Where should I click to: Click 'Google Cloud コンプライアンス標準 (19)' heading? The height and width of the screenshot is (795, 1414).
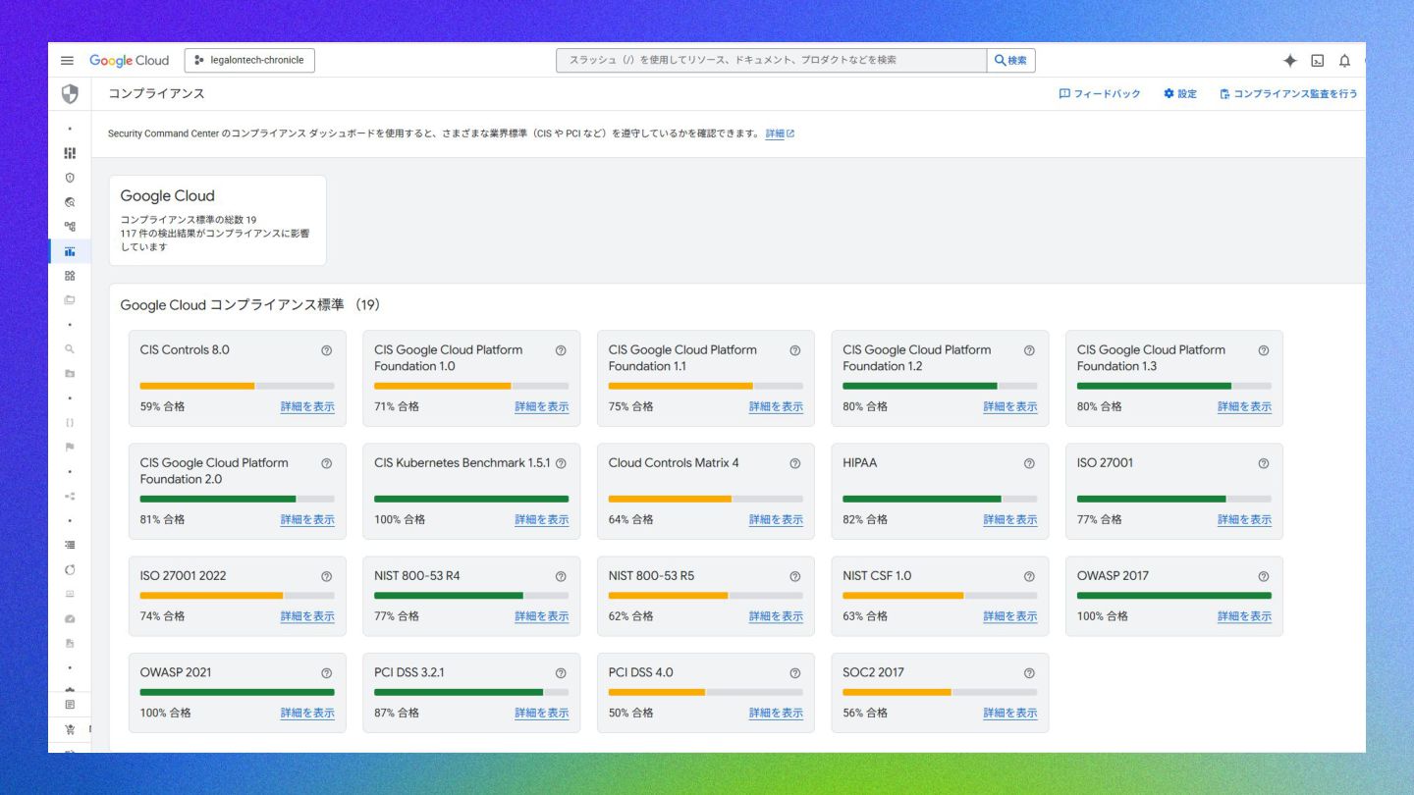click(250, 305)
